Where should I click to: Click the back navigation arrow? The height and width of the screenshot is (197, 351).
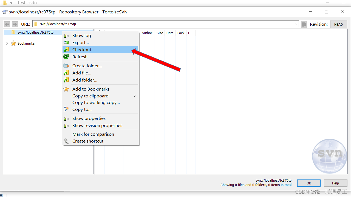click(x=7, y=24)
